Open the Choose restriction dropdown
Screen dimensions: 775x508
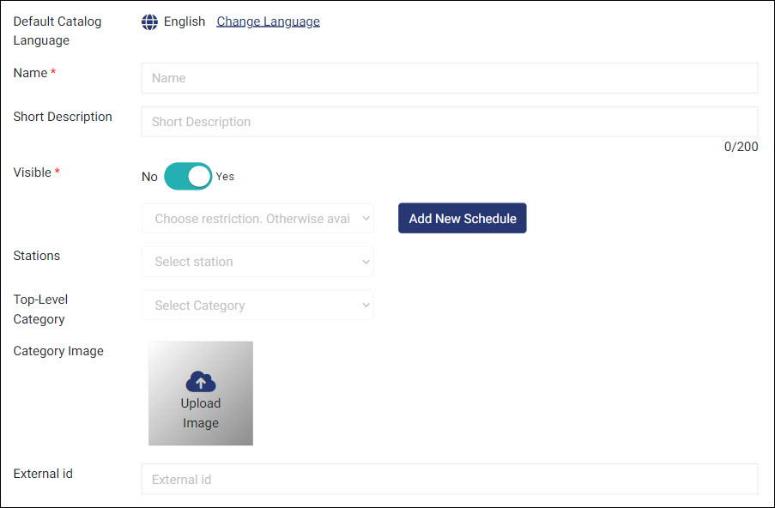click(x=252, y=219)
